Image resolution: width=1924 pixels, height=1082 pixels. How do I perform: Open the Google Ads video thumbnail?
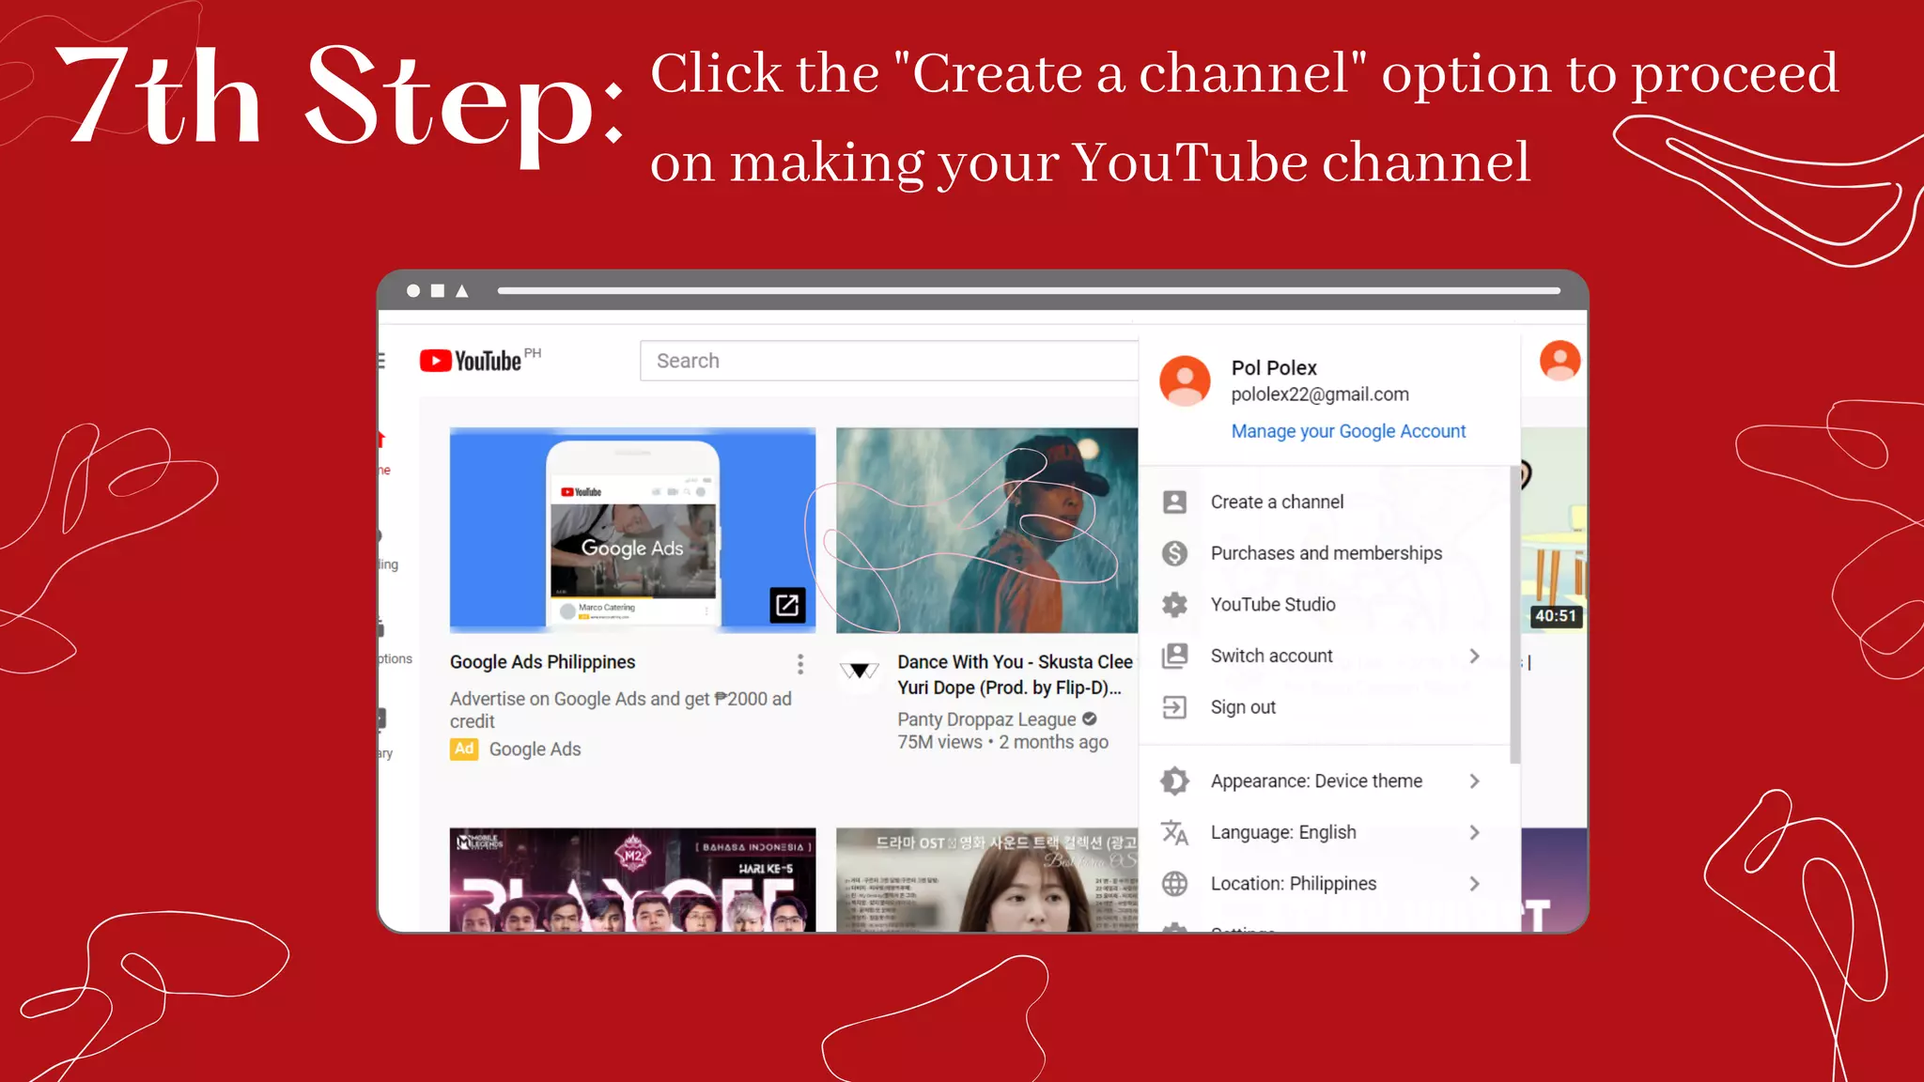[632, 531]
